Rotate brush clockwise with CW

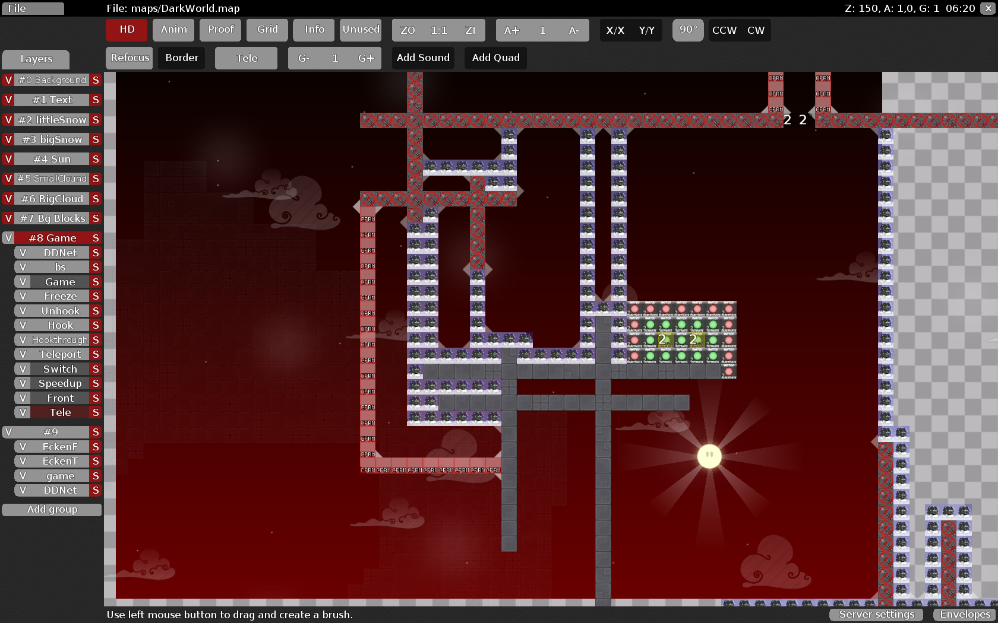[x=756, y=30]
